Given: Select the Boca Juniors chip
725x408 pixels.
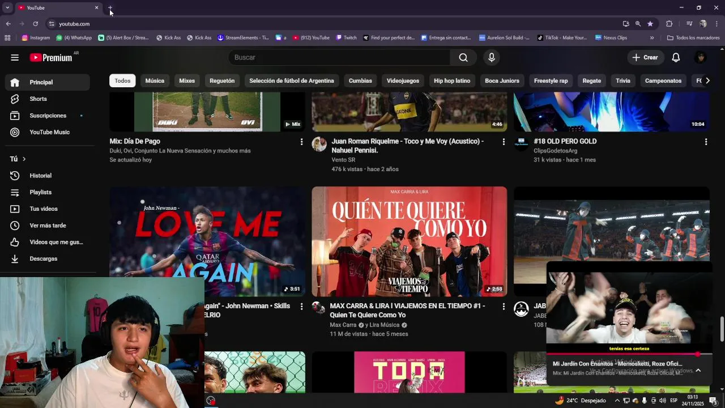Looking at the screenshot, I should (x=502, y=80).
